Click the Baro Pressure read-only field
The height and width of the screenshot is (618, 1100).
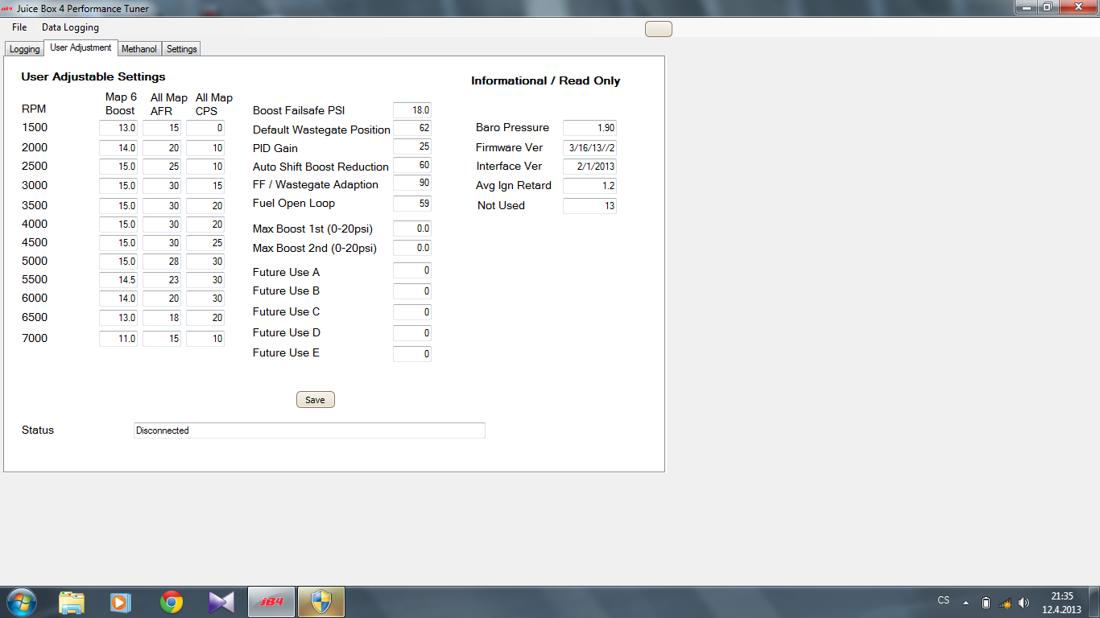[589, 128]
